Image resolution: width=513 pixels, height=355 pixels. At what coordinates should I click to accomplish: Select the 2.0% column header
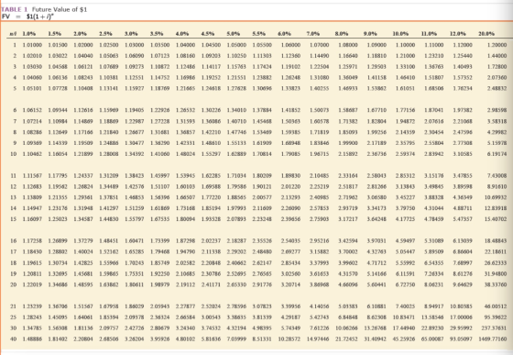81,34
